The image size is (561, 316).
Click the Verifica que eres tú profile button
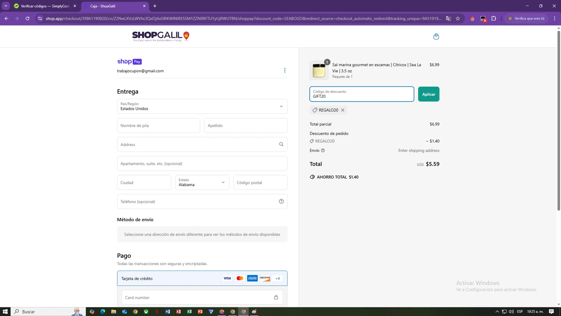(526, 18)
